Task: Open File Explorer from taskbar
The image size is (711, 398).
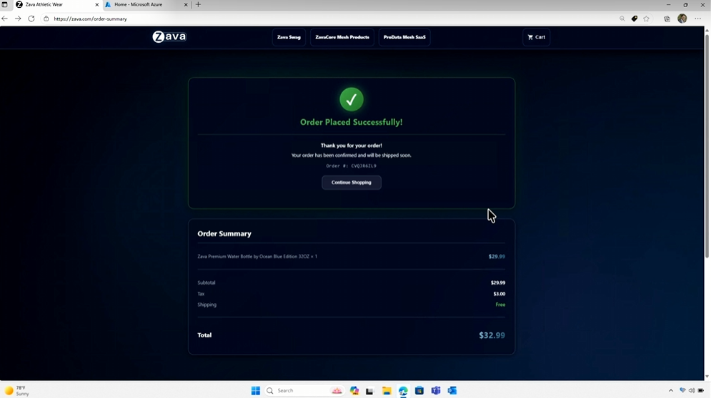Action: tap(387, 390)
